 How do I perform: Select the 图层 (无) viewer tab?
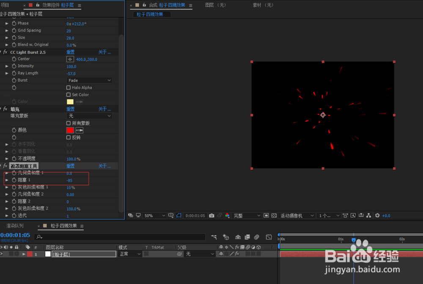(x=216, y=5)
